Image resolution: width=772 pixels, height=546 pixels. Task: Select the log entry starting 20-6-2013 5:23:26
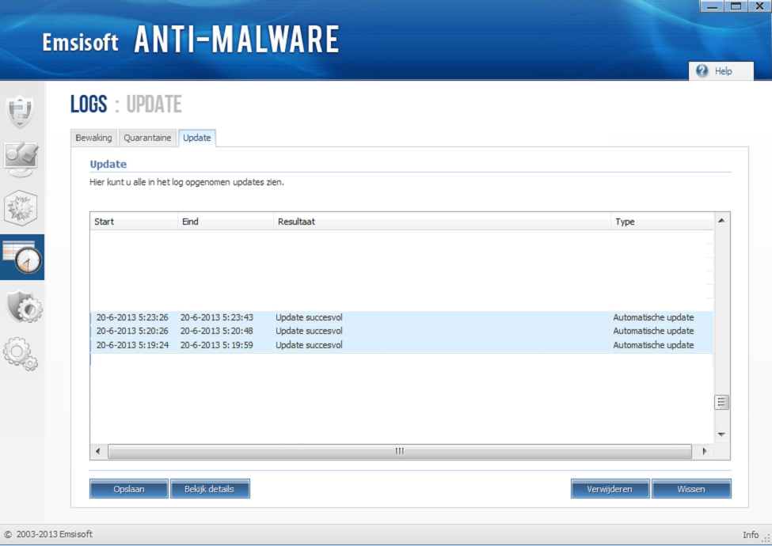click(x=401, y=317)
